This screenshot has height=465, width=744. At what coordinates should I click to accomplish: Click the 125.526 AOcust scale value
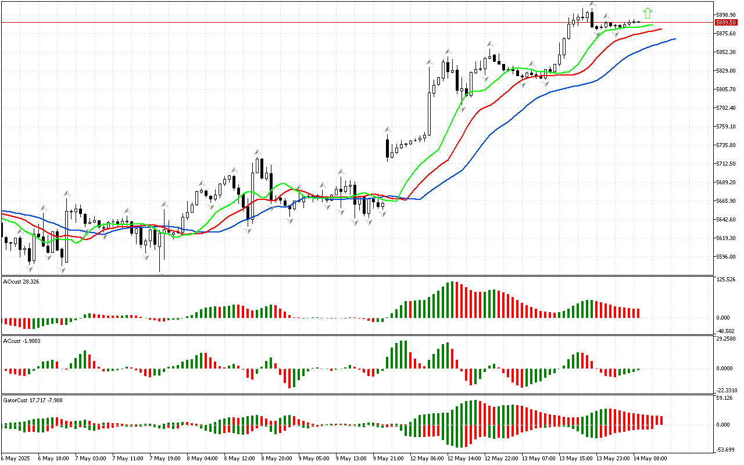coord(726,280)
